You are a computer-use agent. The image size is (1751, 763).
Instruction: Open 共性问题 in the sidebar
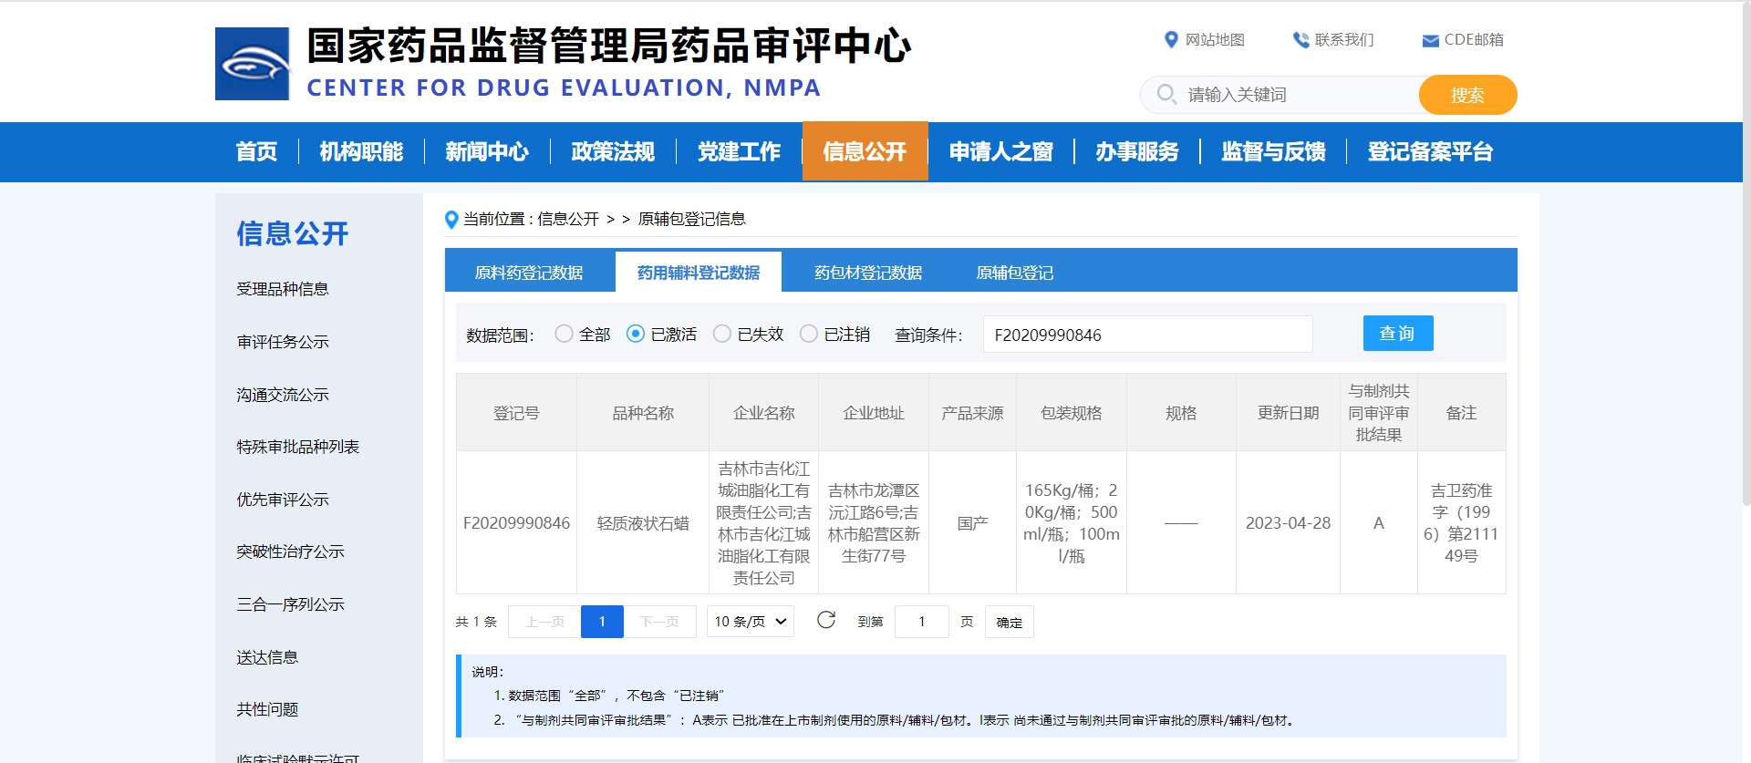click(x=267, y=709)
